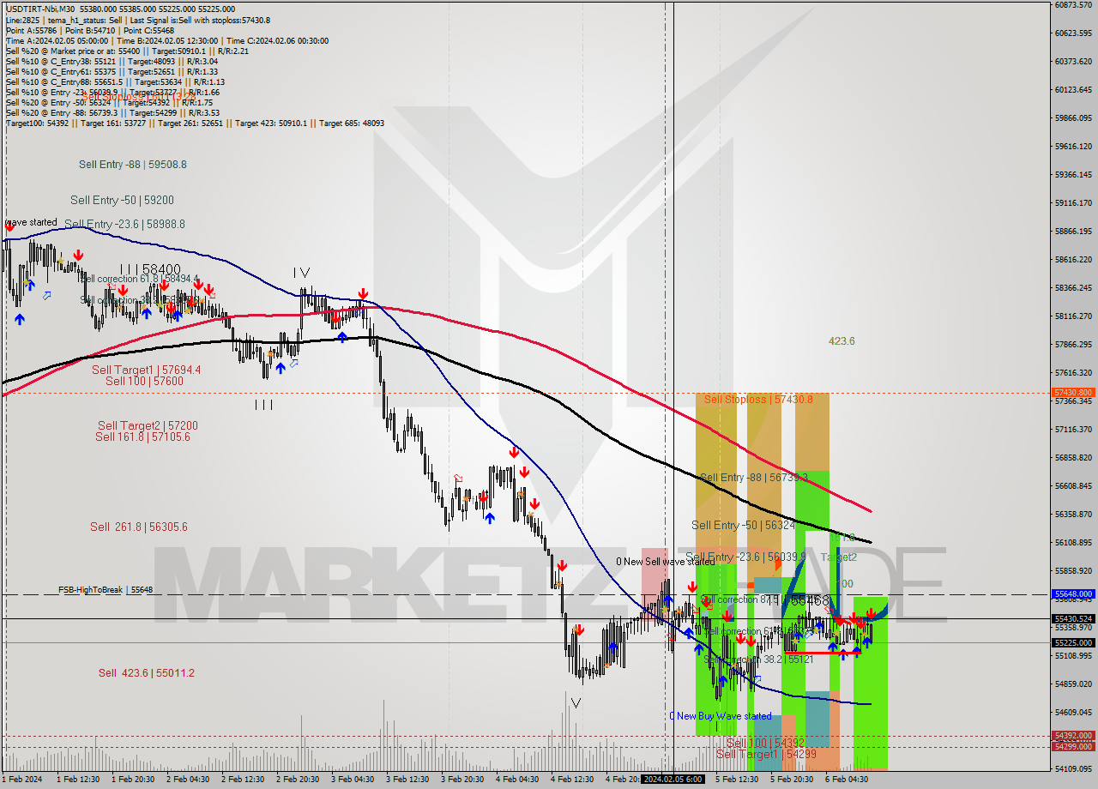Click the '3 Feb 04:30' time axis label
The image size is (1098, 789).
pyautogui.click(x=353, y=780)
